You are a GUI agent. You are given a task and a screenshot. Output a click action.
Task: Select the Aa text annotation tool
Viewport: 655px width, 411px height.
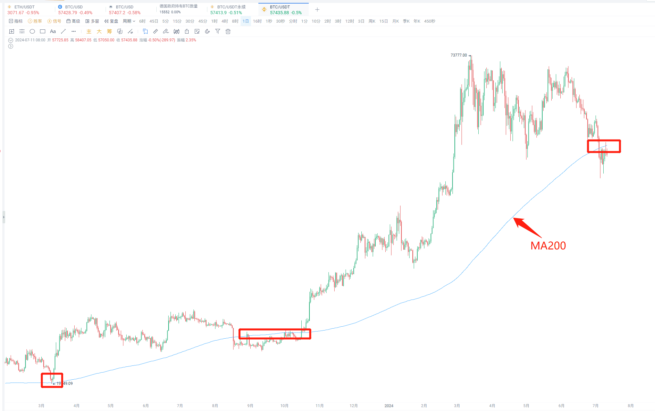[53, 31]
